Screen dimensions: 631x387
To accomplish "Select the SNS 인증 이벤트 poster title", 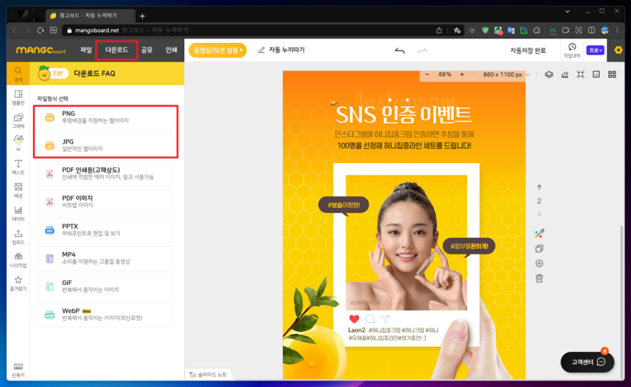I will coord(403,114).
